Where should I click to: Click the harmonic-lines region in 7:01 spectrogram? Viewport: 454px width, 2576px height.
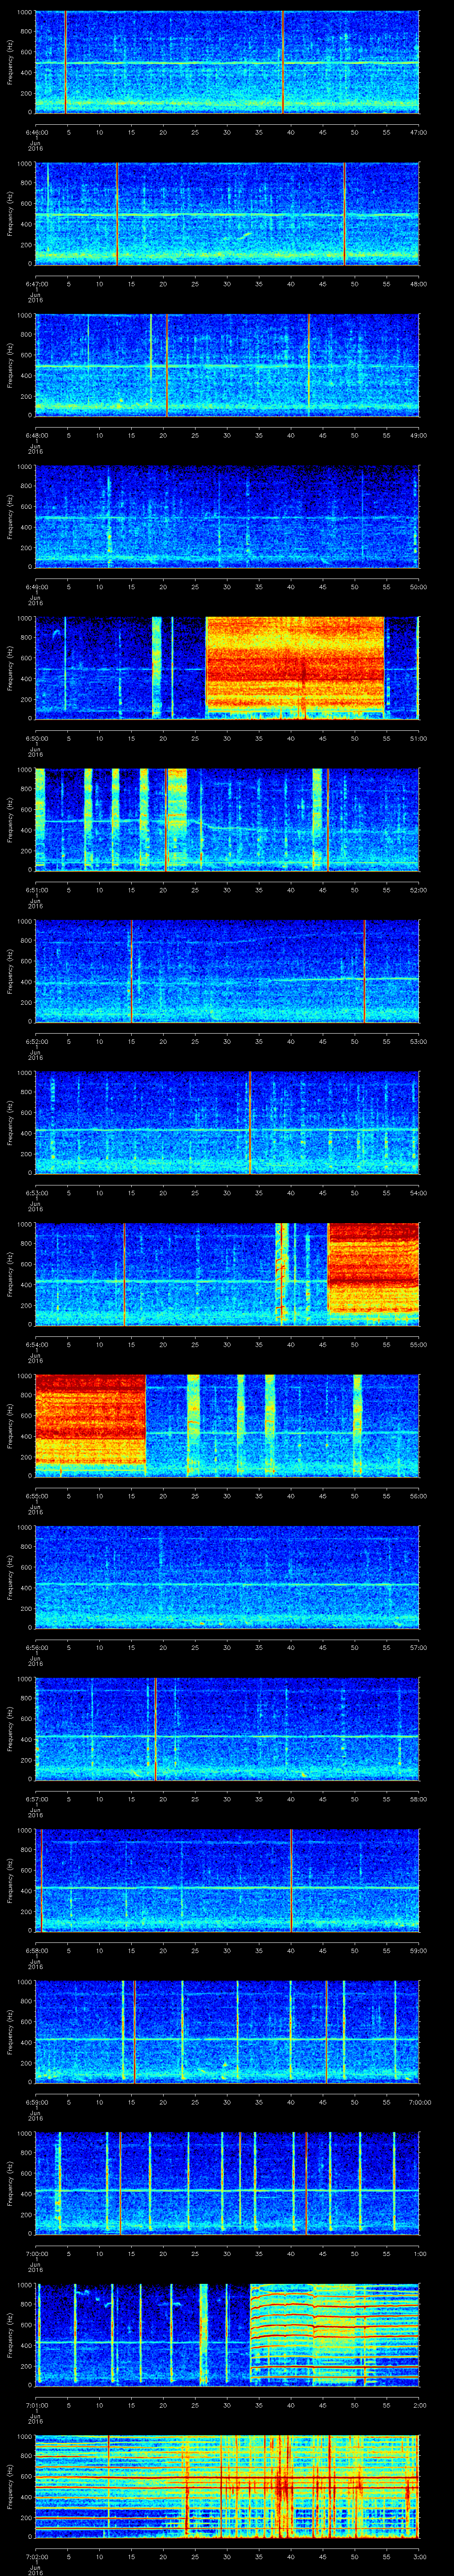pos(334,2334)
